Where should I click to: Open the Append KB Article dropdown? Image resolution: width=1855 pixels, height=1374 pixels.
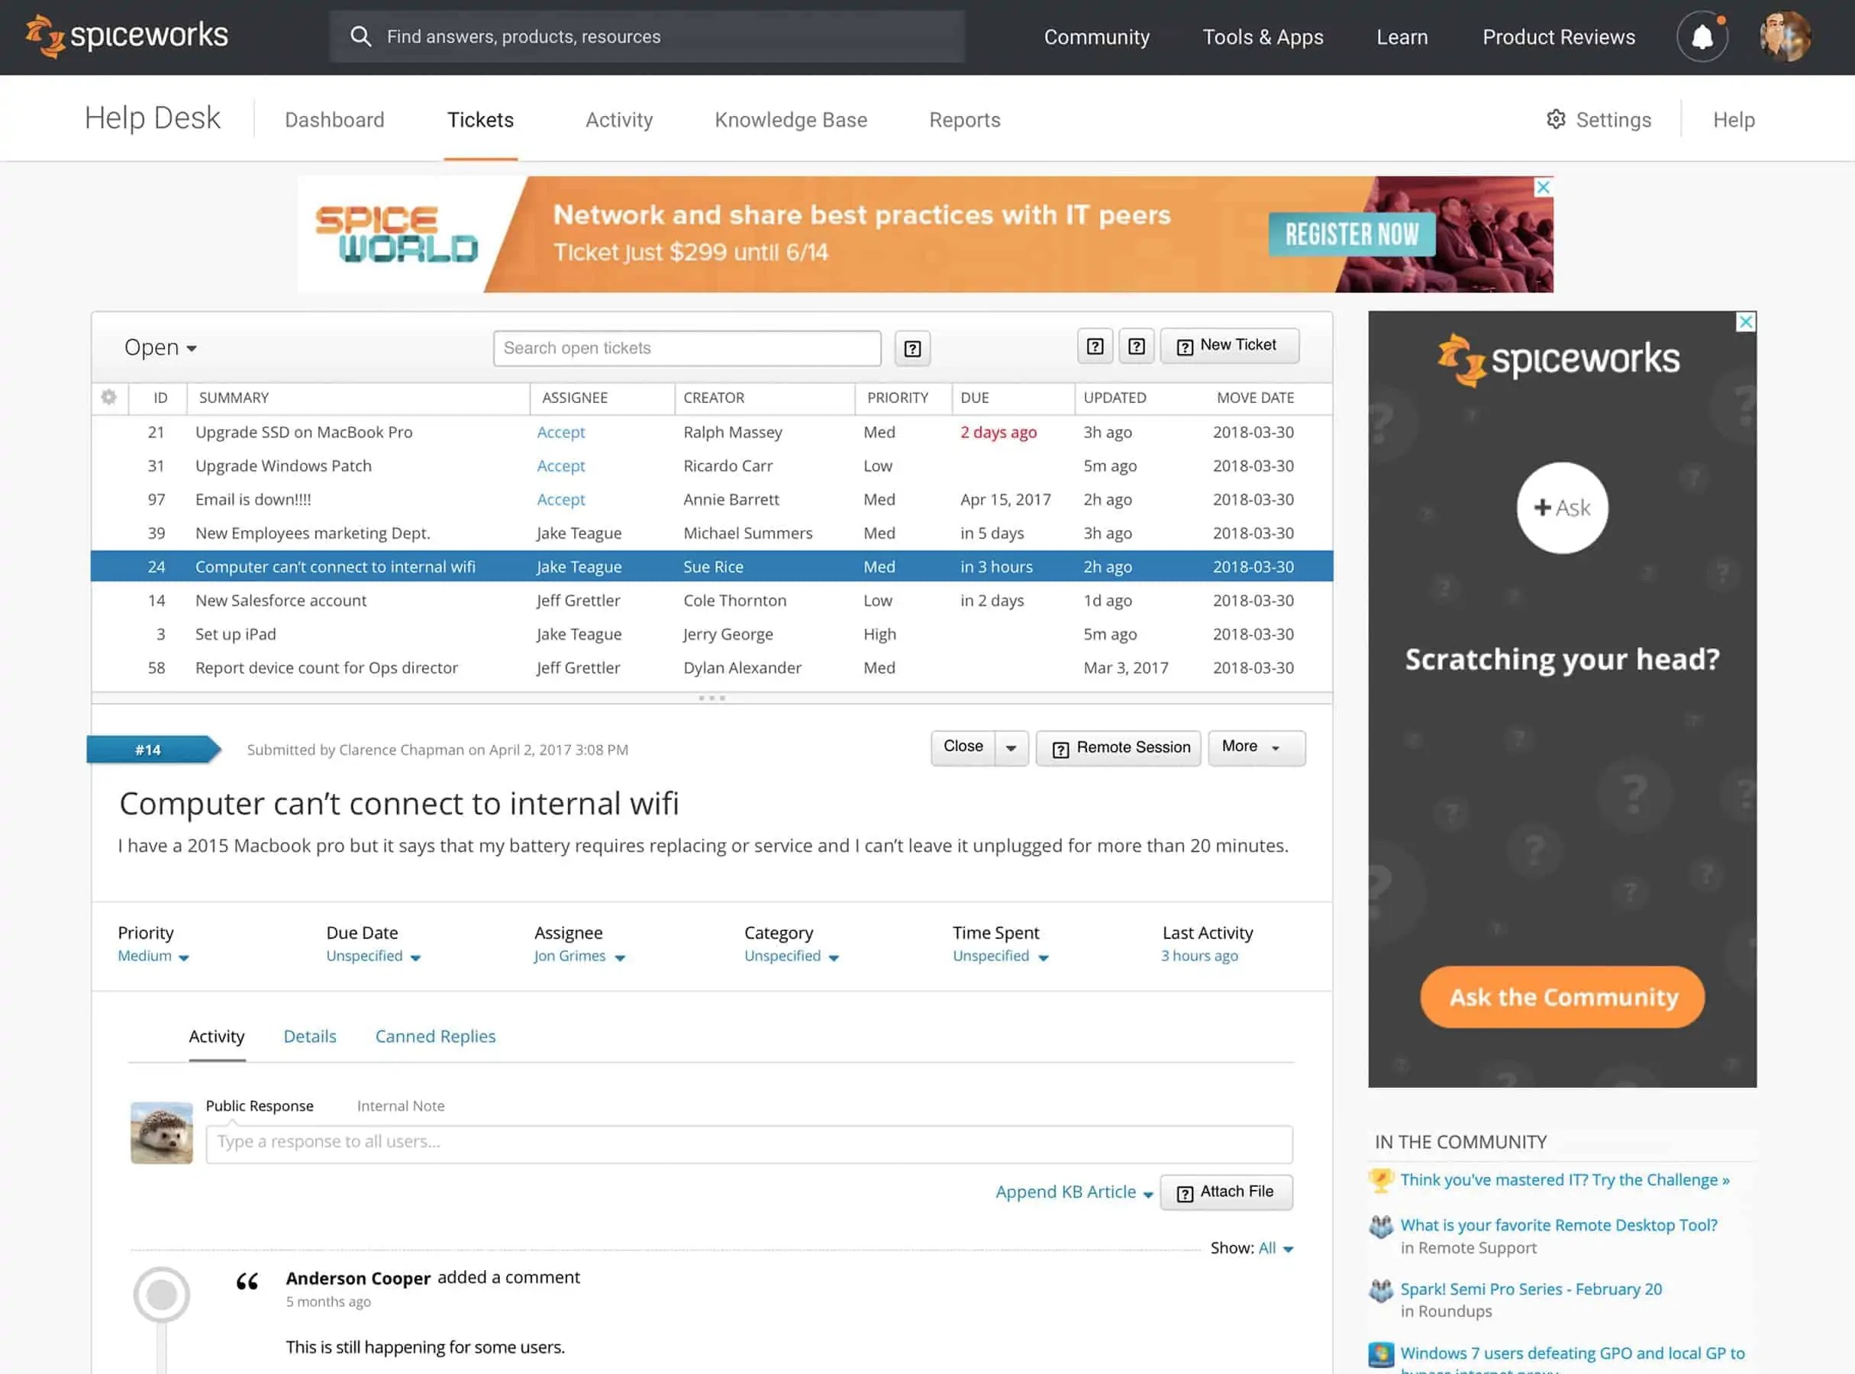1073,1191
